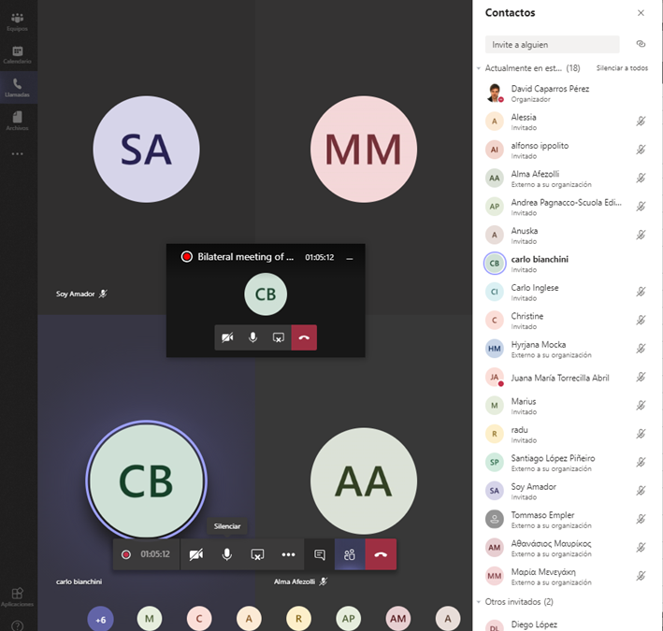
Task: Click the 'Invite a alguien' search field
Action: pyautogui.click(x=552, y=44)
